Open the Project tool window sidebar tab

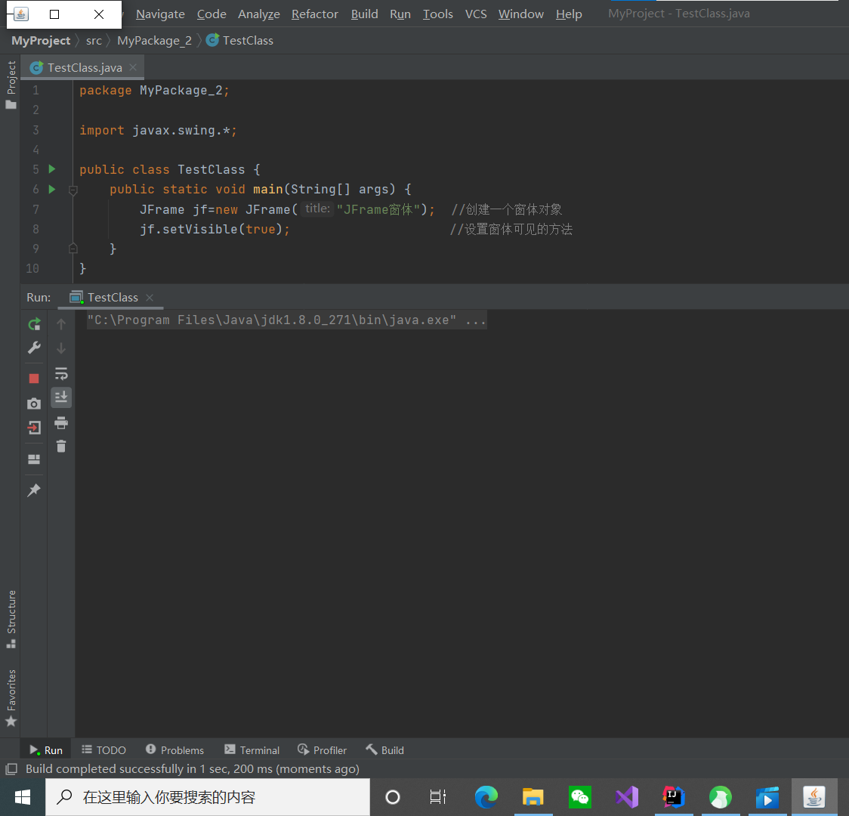click(11, 85)
